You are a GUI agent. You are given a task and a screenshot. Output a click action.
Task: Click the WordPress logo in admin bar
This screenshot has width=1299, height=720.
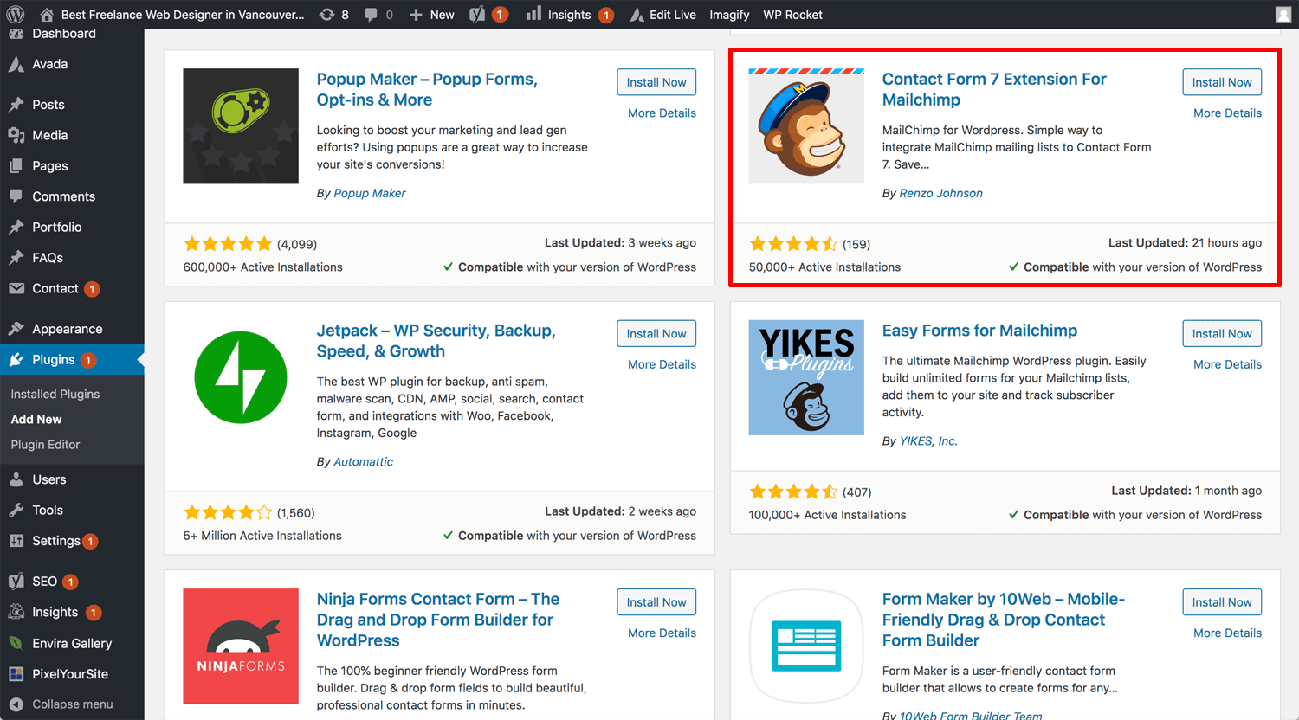point(16,14)
